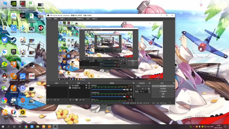Select Steam desktop shortcut
The height and width of the screenshot is (129, 229).
[x=13, y=41]
